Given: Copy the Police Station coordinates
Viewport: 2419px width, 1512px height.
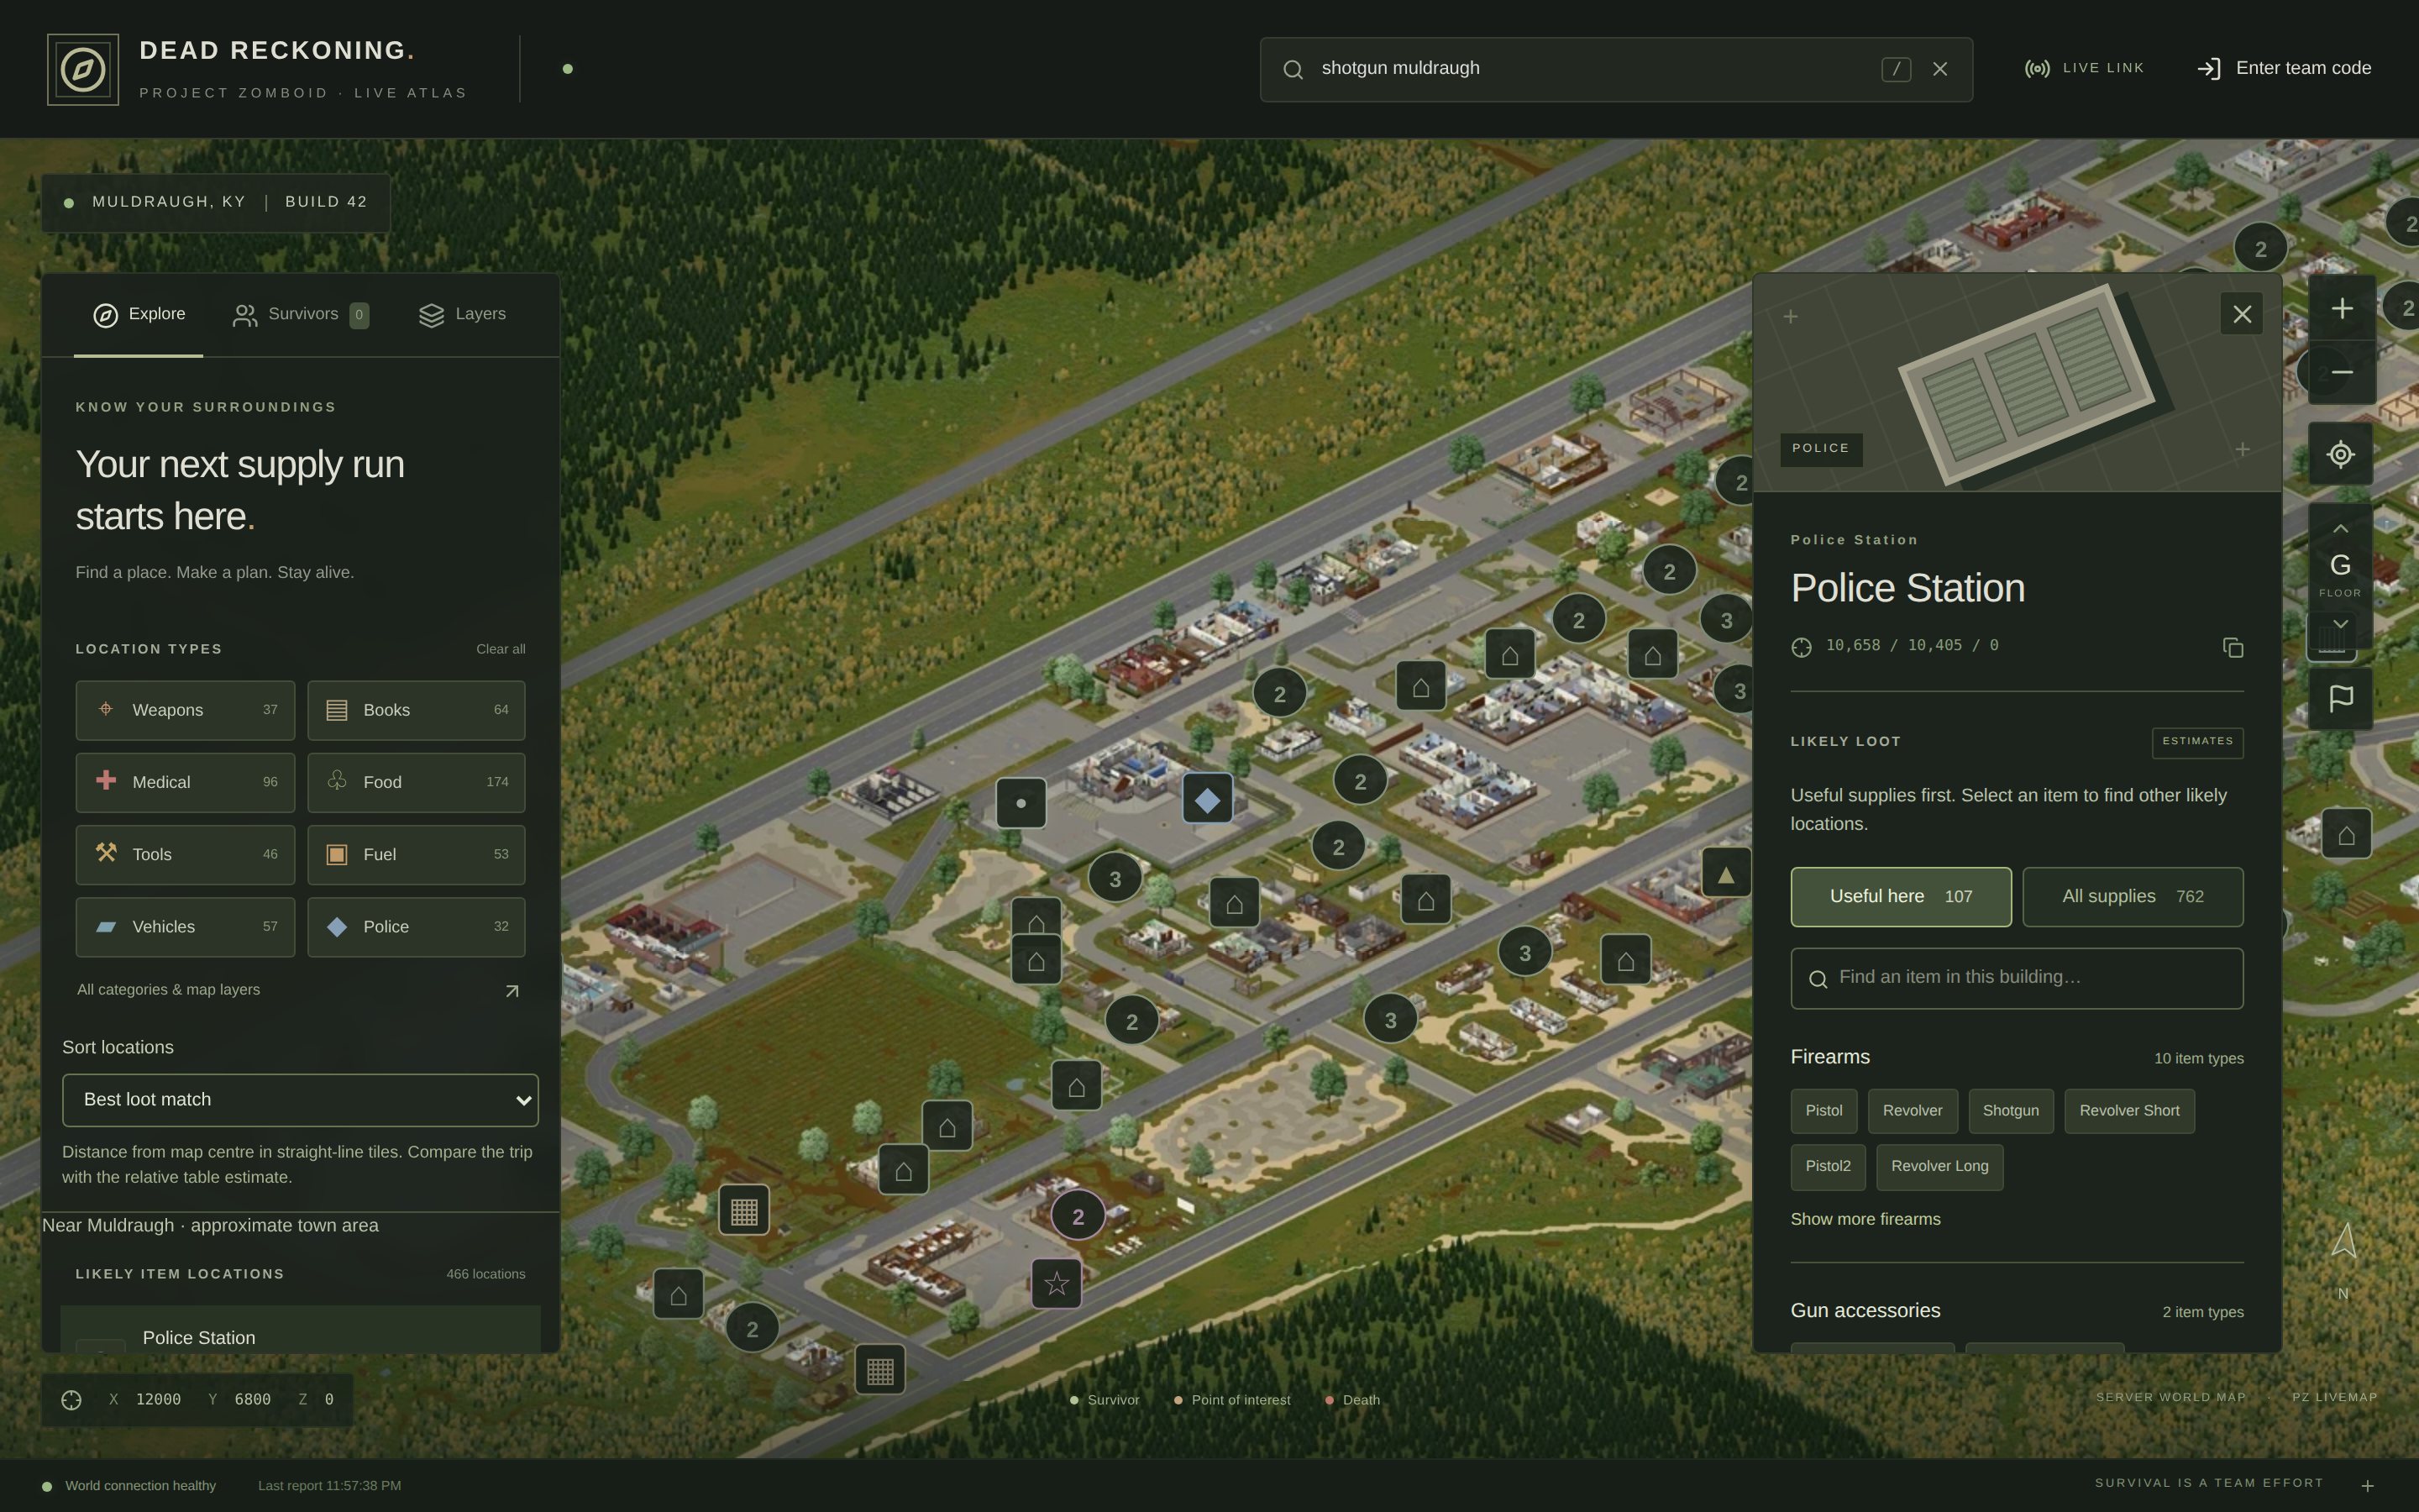Looking at the screenshot, I should [2232, 648].
